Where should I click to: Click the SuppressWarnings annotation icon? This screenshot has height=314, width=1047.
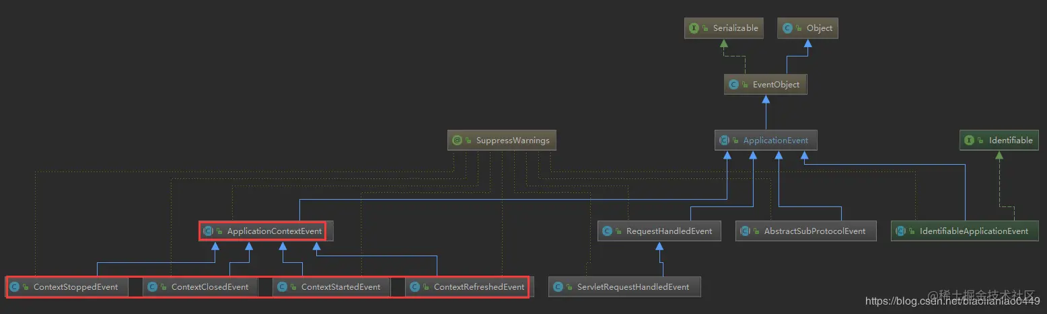[457, 141]
